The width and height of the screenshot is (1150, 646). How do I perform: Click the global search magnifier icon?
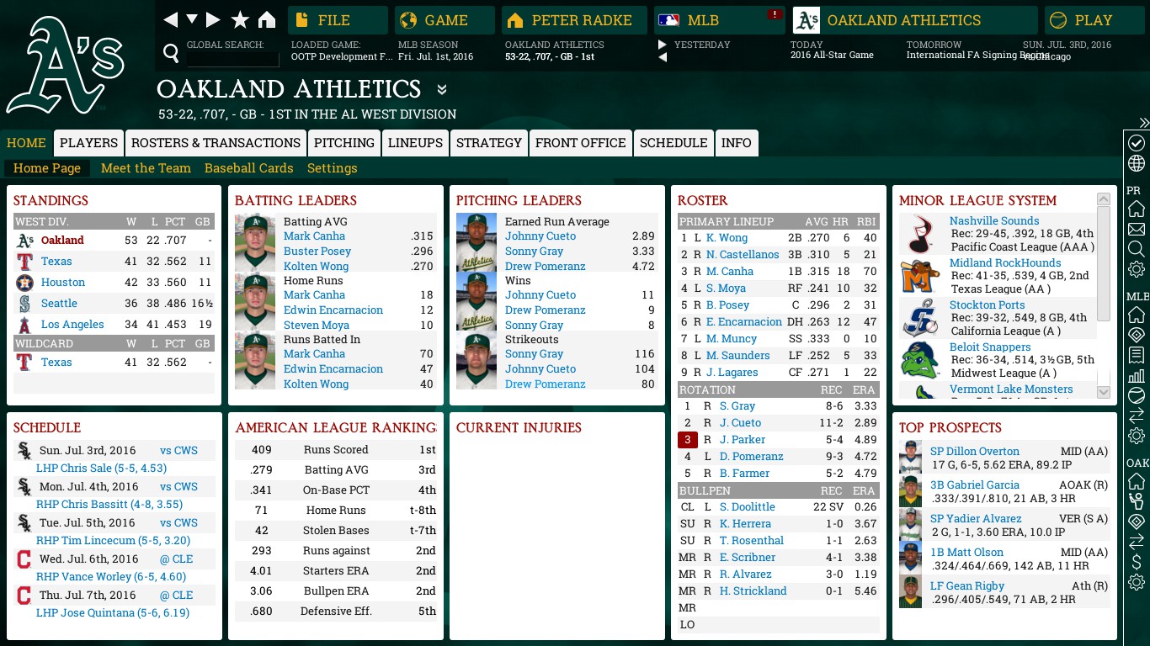[x=171, y=55]
